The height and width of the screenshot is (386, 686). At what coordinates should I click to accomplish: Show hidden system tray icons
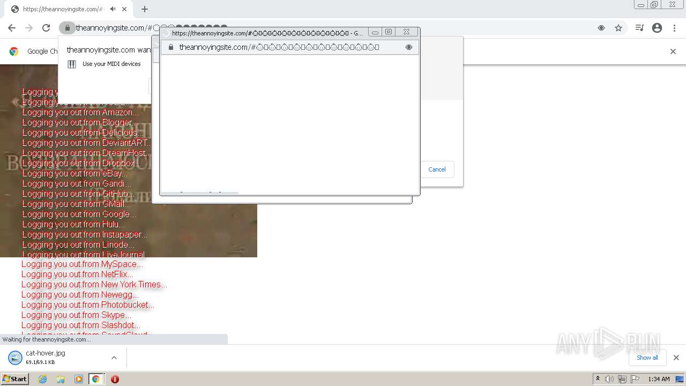[x=598, y=379]
